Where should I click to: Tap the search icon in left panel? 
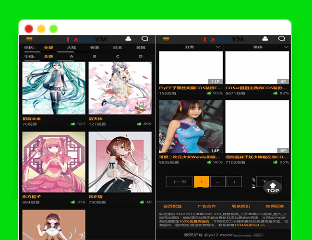click(145, 38)
